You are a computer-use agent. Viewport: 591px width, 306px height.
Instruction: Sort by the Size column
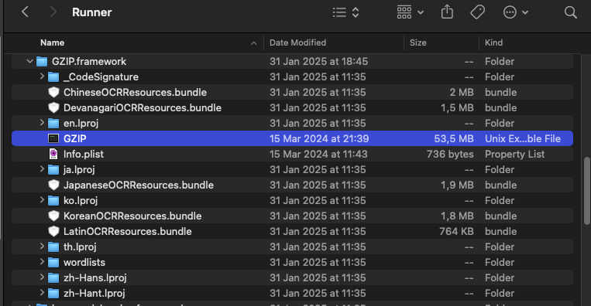pos(417,42)
